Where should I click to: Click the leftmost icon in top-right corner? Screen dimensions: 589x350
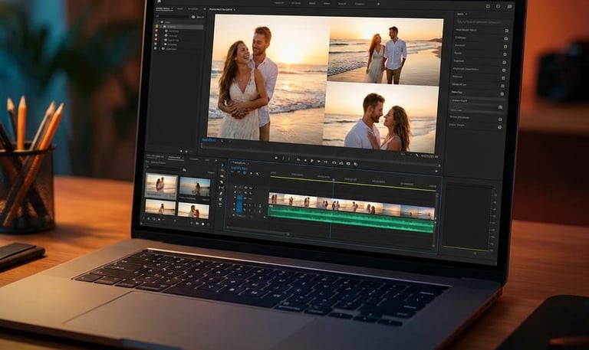(x=488, y=6)
